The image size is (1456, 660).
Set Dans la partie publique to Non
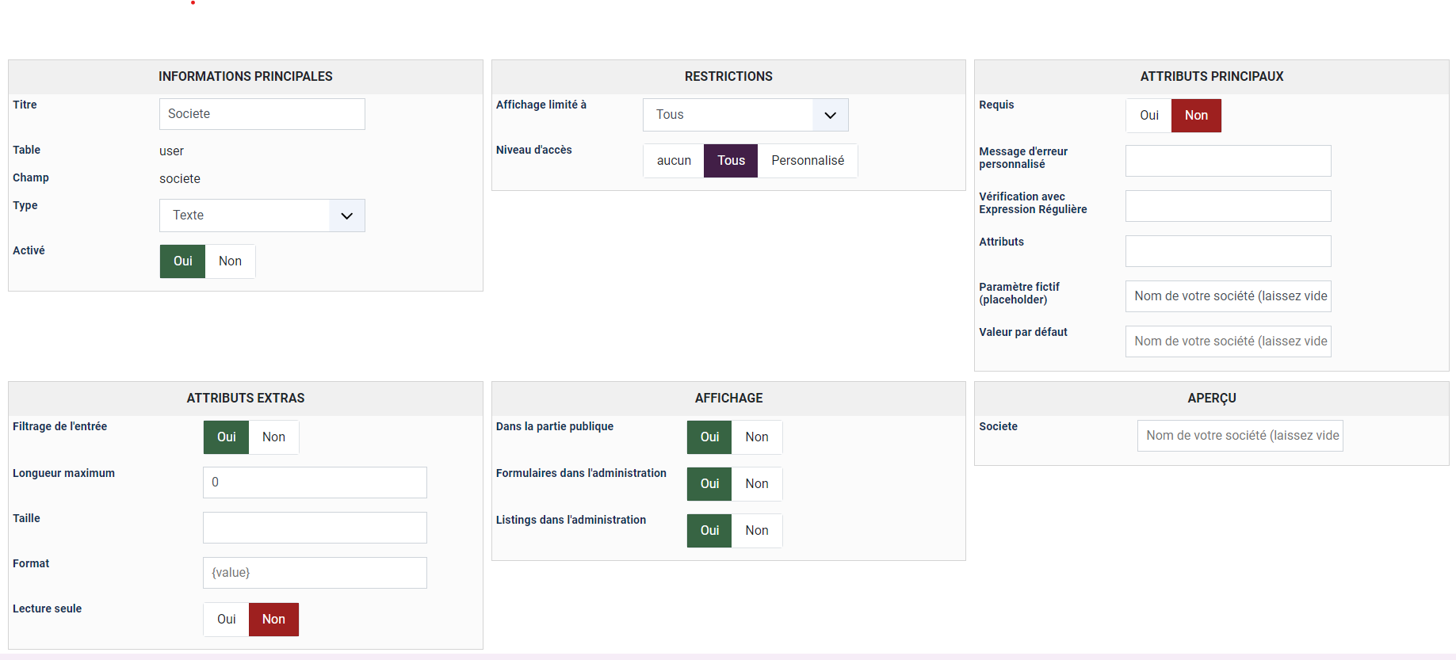click(x=757, y=437)
